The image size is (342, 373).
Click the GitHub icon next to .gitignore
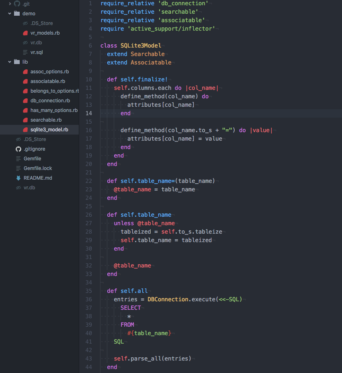(x=18, y=149)
